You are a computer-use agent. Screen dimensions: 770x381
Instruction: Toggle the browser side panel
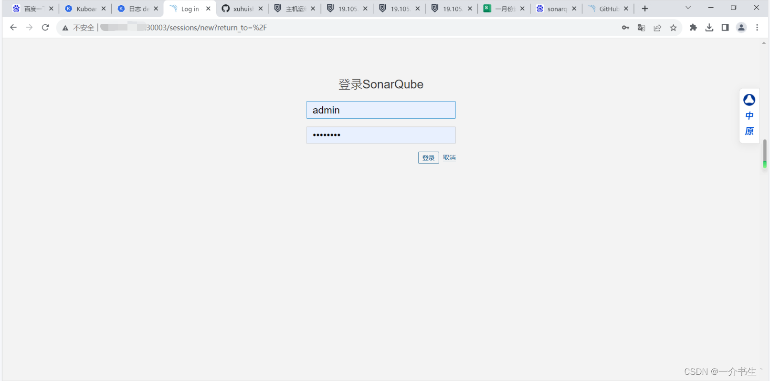pyautogui.click(x=725, y=28)
